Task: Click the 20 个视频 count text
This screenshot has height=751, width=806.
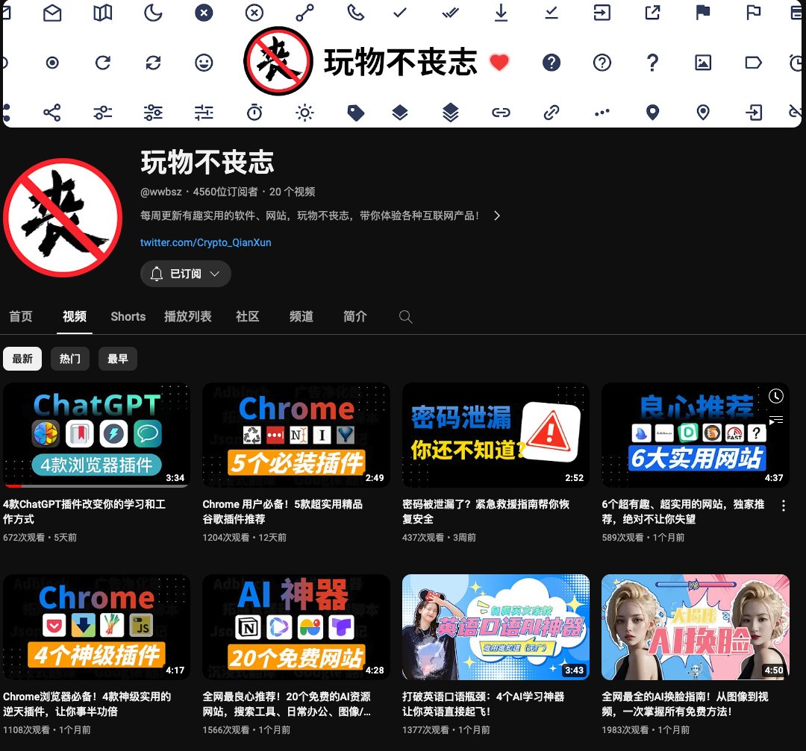Action: coord(292,192)
